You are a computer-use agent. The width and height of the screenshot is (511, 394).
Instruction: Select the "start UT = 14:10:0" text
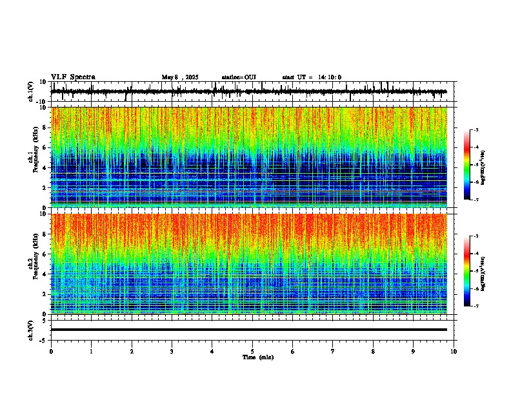coord(312,77)
